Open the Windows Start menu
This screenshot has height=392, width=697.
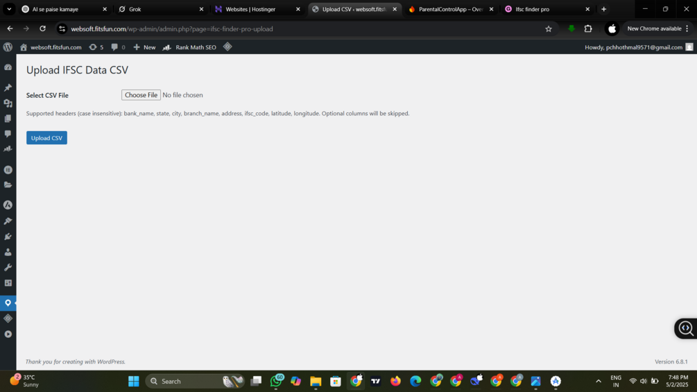(x=134, y=382)
